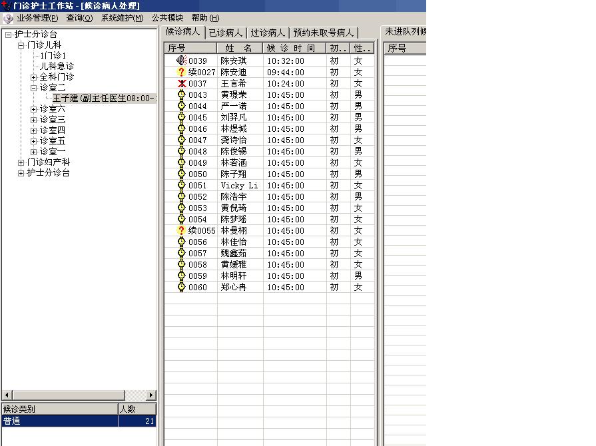Click the clock icon for patient 0050
Screen dimensions: 596x446
181,174
